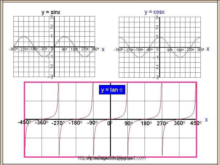Click the y-value 1 on the cosine graph
Image resolution: width=220 pixels, height=165 pixels.
tap(157, 37)
